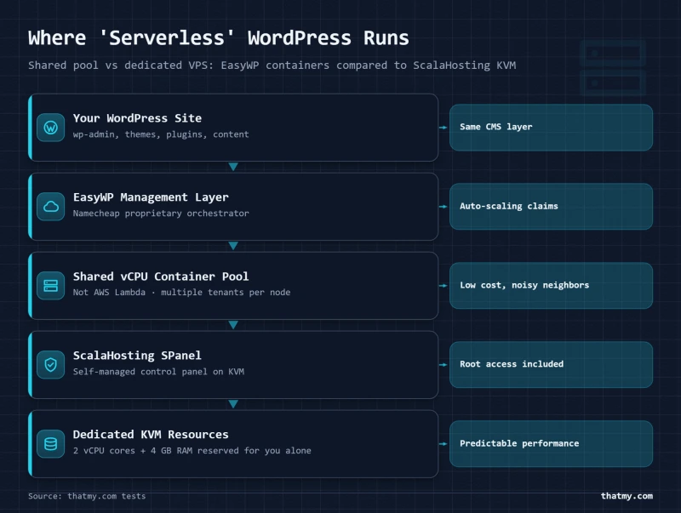
Task: Select the 'Dedicated KVM Resources' heading
Action: (x=151, y=435)
